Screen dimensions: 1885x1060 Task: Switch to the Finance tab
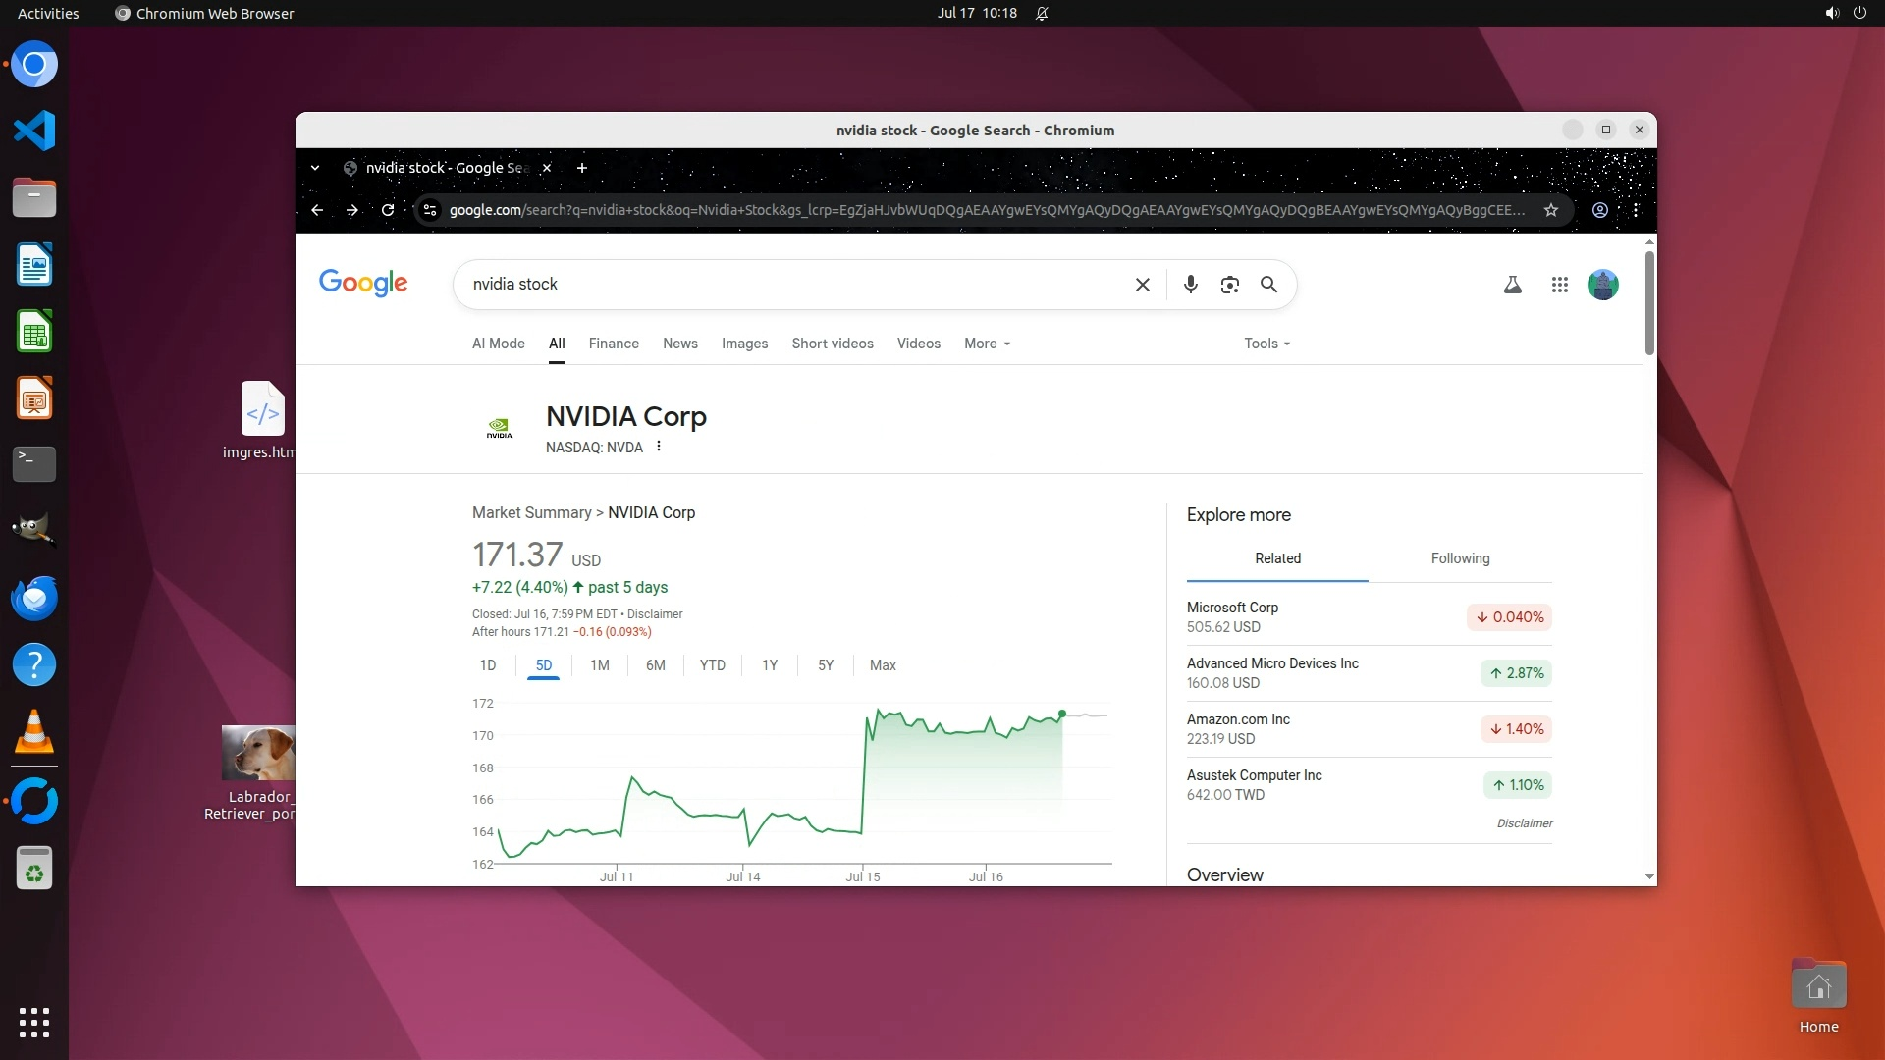[614, 344]
